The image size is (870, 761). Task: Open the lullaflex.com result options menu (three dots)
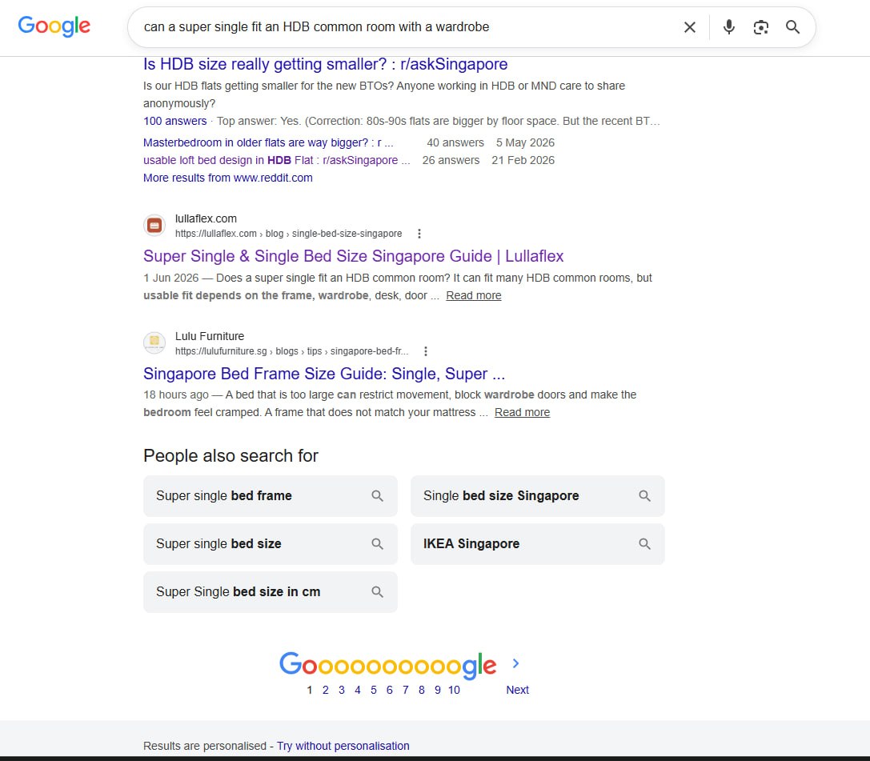(419, 234)
